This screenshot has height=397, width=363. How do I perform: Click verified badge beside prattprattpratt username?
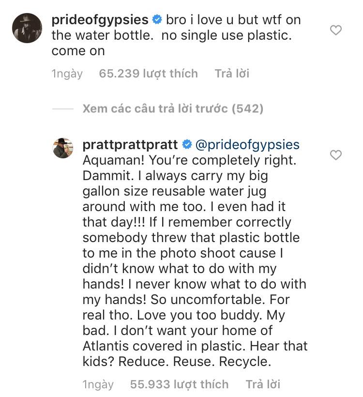[x=186, y=145]
